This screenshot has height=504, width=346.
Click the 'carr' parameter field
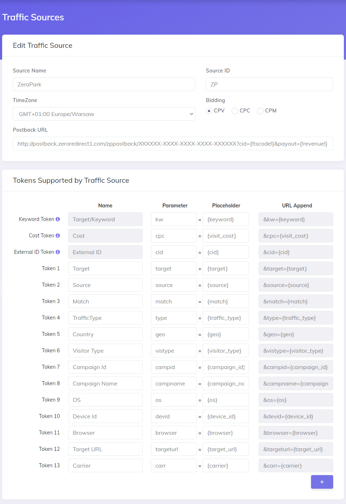coord(174,465)
